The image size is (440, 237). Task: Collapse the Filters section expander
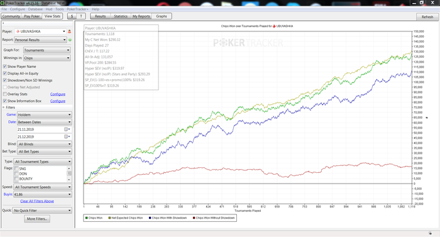click(x=4, y=107)
